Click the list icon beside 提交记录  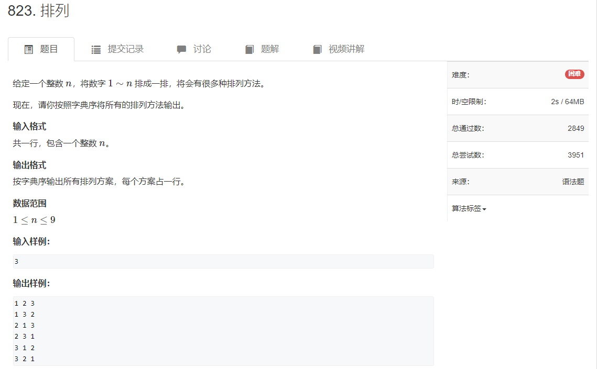(x=96, y=49)
